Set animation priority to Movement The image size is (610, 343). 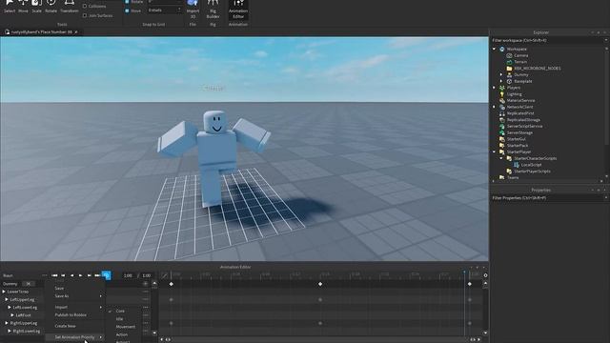(125, 327)
